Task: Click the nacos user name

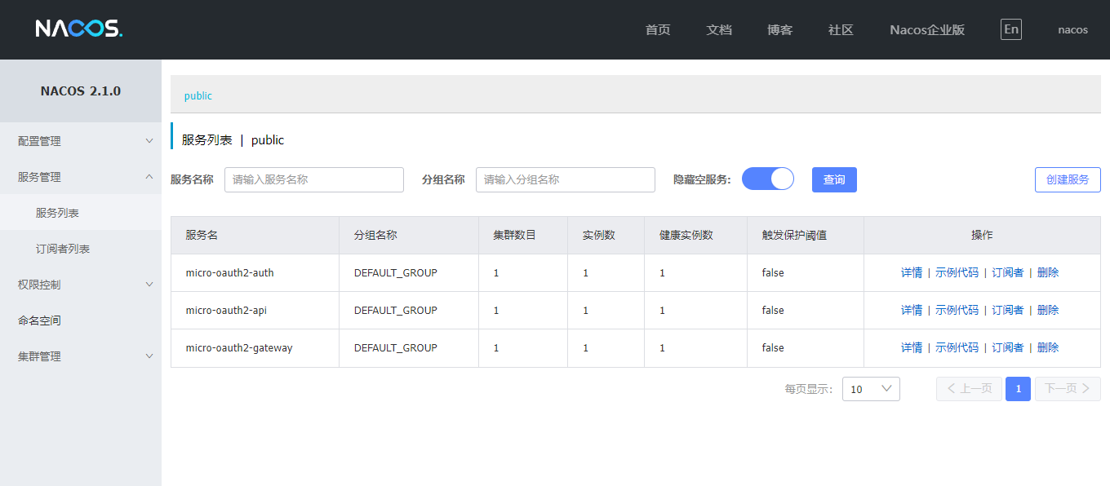Action: click(1072, 29)
